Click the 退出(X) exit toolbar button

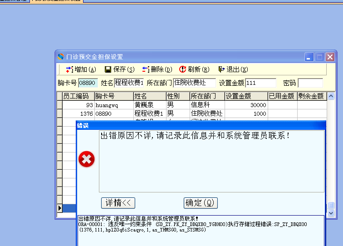click(x=233, y=69)
